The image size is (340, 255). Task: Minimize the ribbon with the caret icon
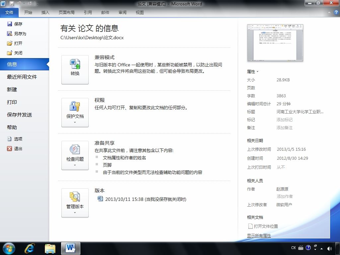(x=329, y=13)
